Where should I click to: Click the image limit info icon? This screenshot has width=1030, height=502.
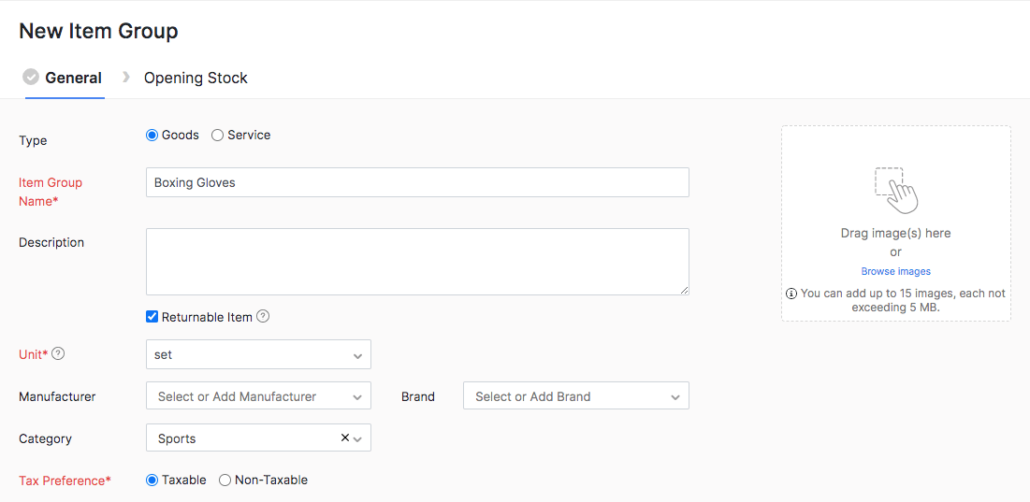coord(791,294)
